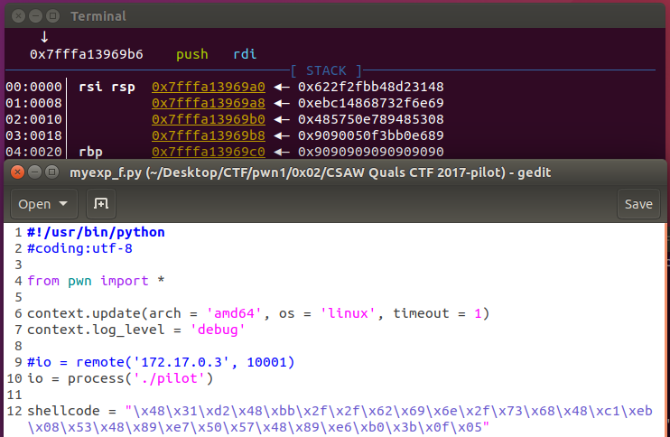Click the 'from' keyword on line 4
This screenshot has height=437, width=670.
43,281
